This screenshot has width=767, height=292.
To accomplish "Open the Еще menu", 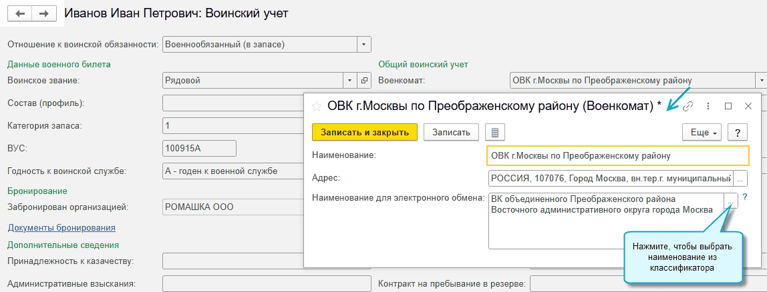I will [702, 132].
